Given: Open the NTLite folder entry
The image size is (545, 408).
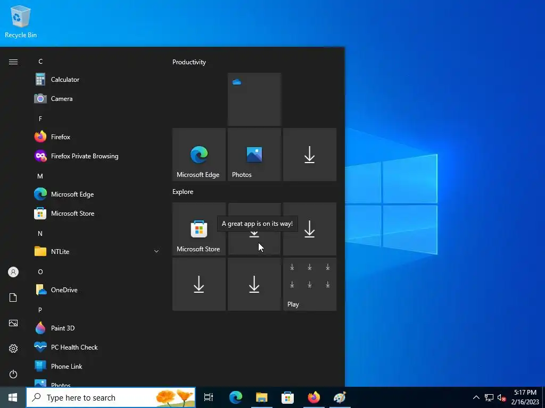Looking at the screenshot, I should click(x=97, y=251).
